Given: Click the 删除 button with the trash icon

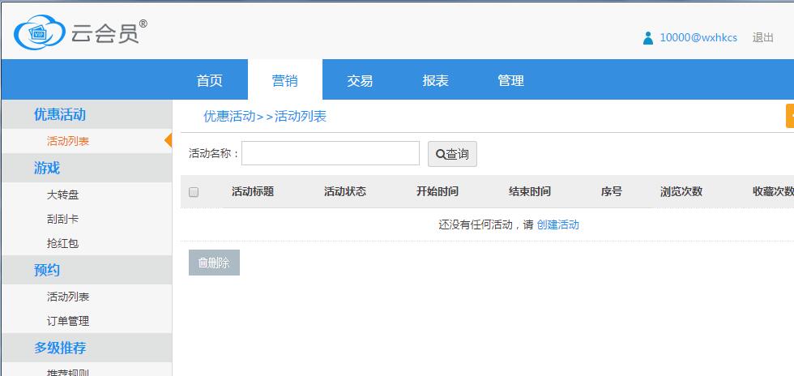Looking at the screenshot, I should (x=214, y=263).
